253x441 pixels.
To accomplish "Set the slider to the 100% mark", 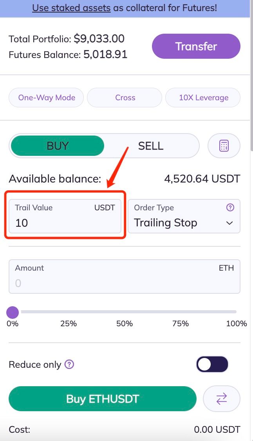I will (236, 312).
